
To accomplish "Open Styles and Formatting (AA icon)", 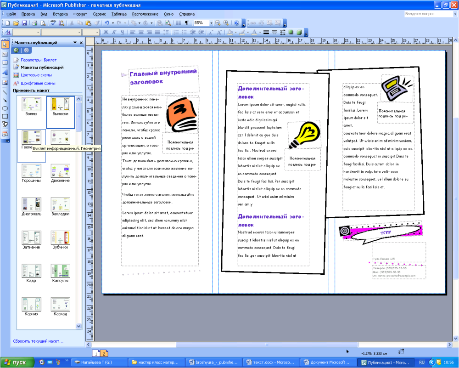I will (x=8, y=32).
